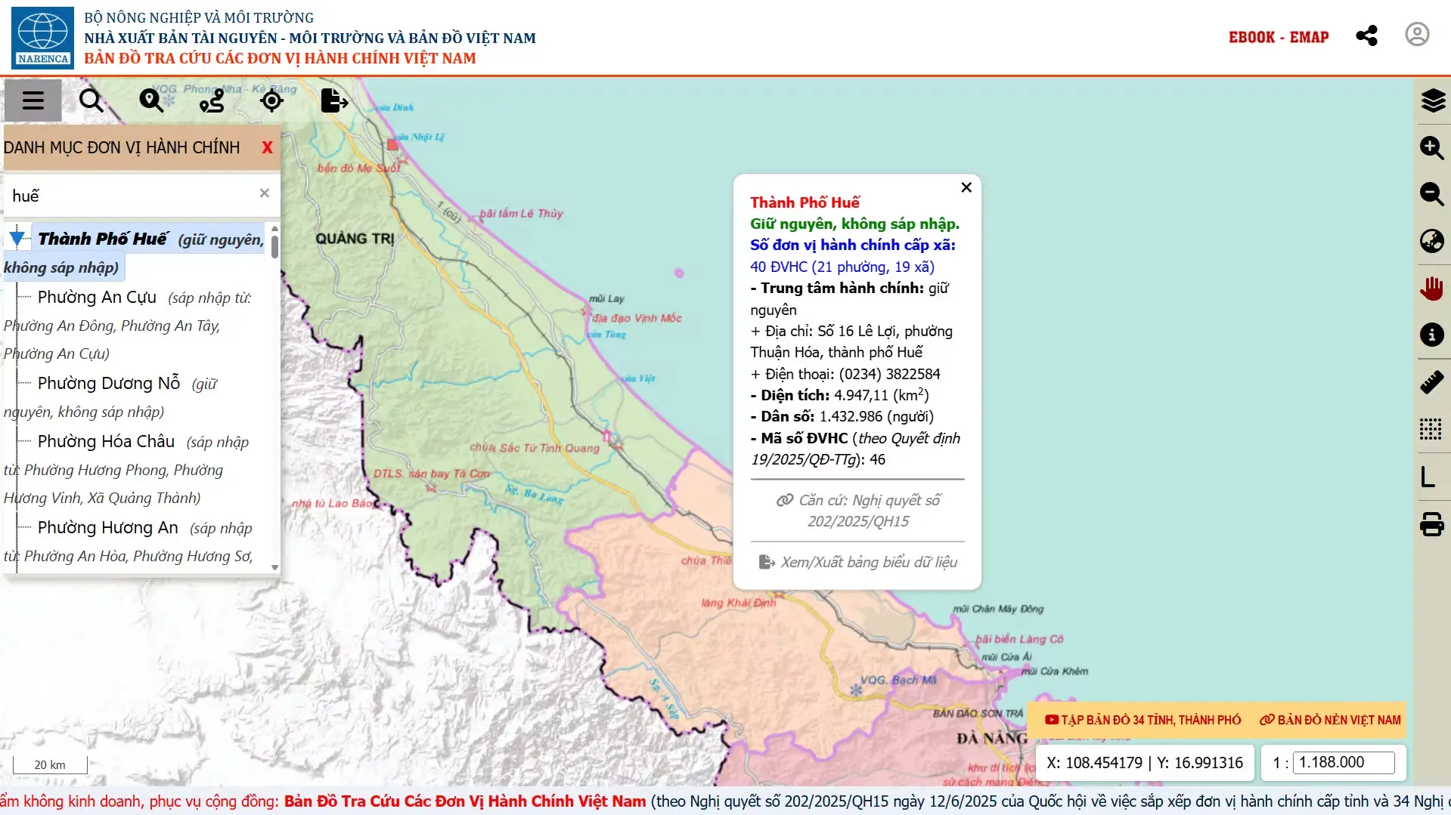Viewport: 1451px width, 815px height.
Task: Open the location search tool
Action: point(151,100)
